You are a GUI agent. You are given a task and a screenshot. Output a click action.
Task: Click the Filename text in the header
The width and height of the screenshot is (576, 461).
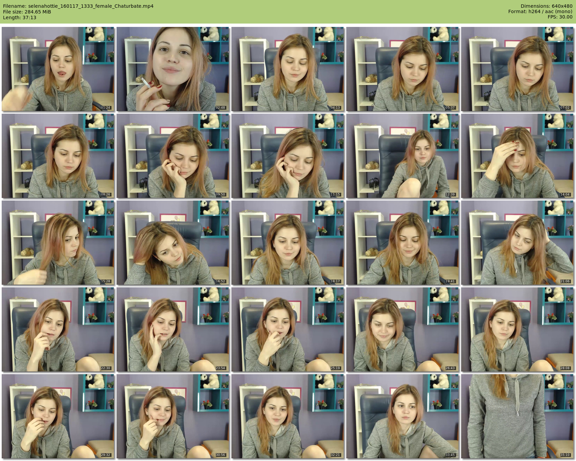[x=78, y=6]
